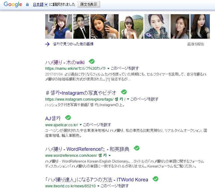Click the 日本語 language link

pos(38,5)
